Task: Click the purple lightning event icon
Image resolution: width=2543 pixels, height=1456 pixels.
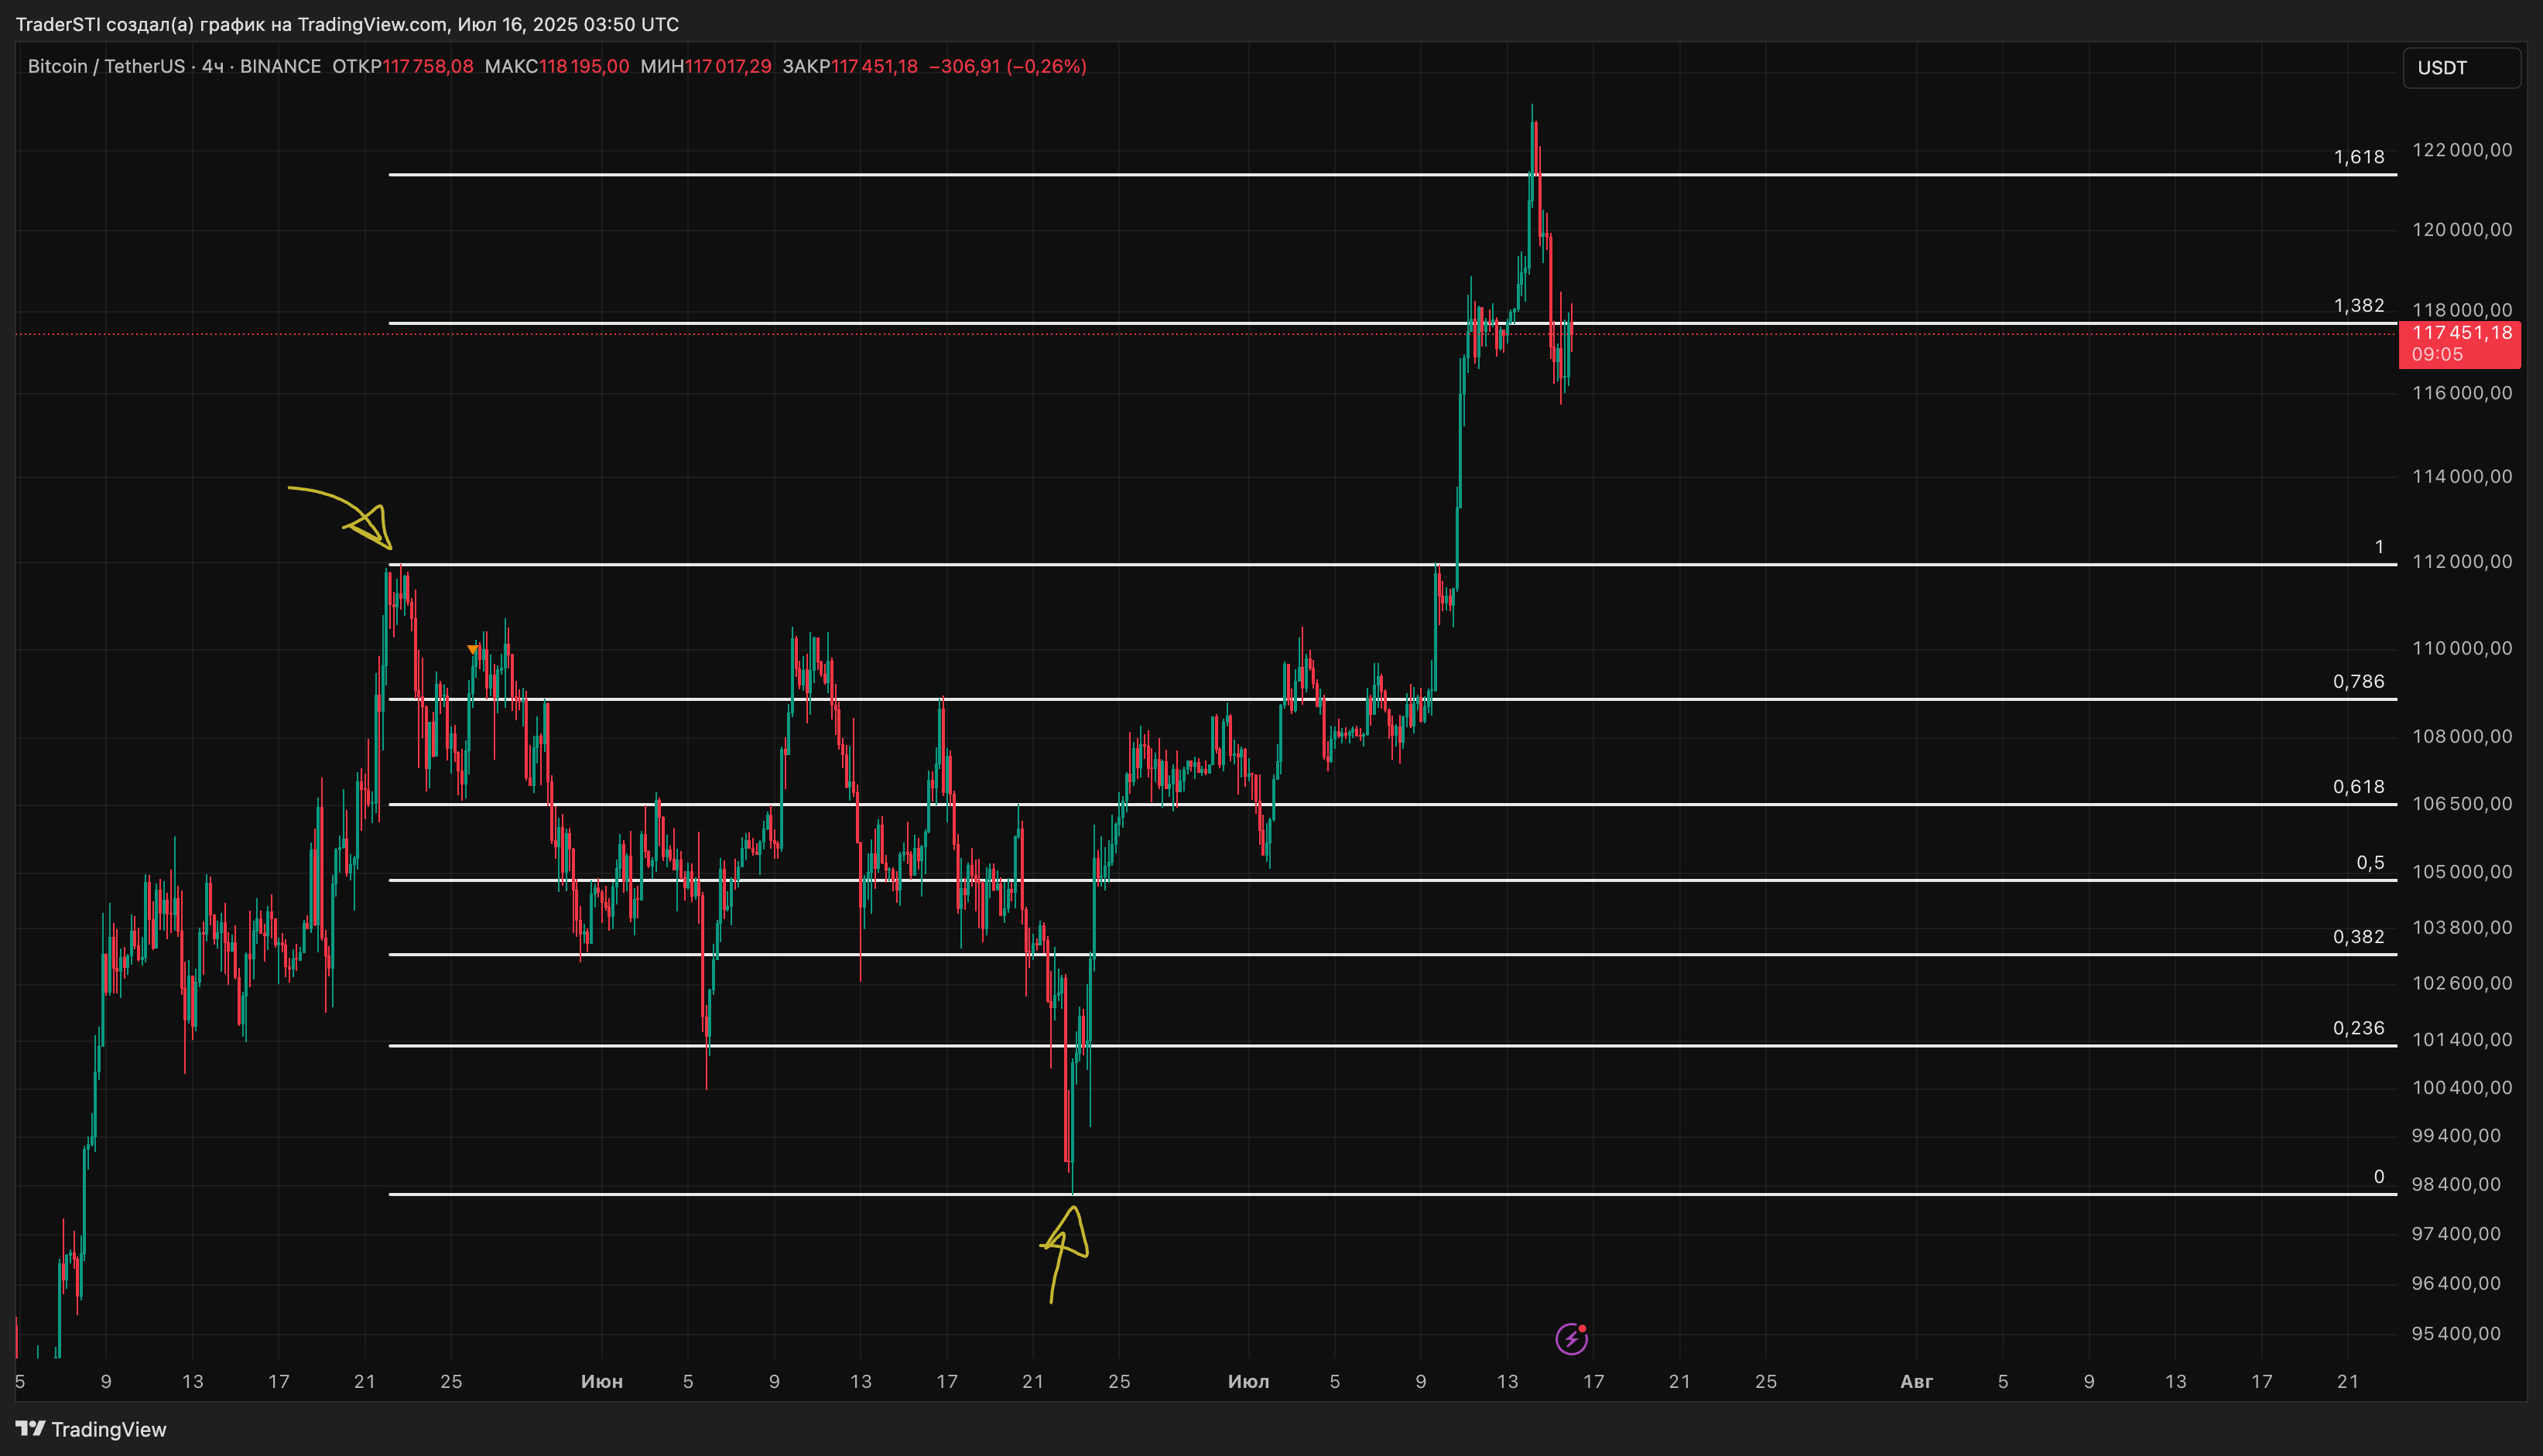Action: pos(1571,1338)
